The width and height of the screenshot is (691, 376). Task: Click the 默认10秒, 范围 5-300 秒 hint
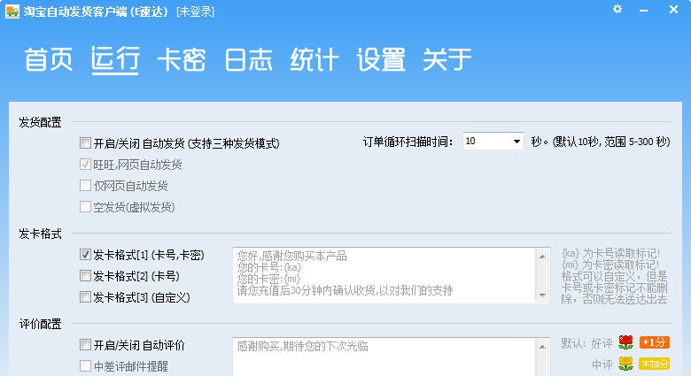point(611,142)
